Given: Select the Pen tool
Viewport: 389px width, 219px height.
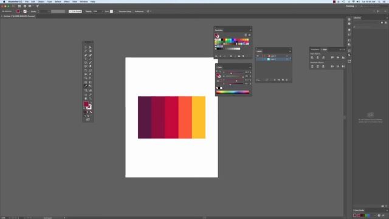Looking at the screenshot, I should [86, 55].
